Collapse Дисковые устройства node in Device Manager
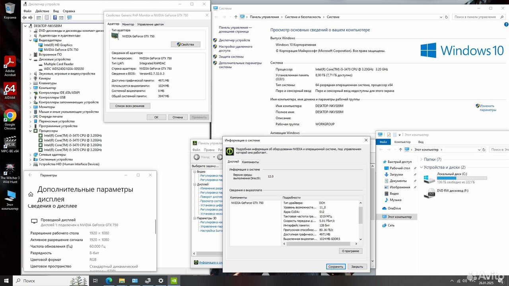This screenshot has height=286, width=509. 31,59
